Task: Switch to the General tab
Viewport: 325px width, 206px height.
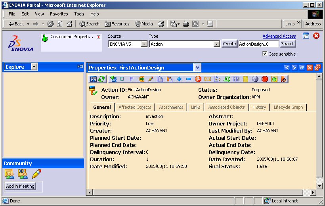Action: pyautogui.click(x=102, y=107)
